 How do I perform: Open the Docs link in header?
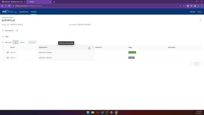click(200, 12)
